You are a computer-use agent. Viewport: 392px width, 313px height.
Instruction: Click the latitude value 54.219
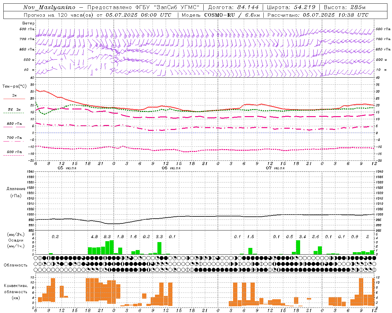click(304, 7)
